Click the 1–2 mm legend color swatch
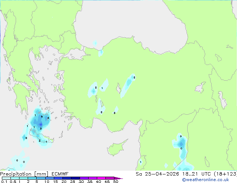Viewport: 237px width, 183px height. coord(24,178)
